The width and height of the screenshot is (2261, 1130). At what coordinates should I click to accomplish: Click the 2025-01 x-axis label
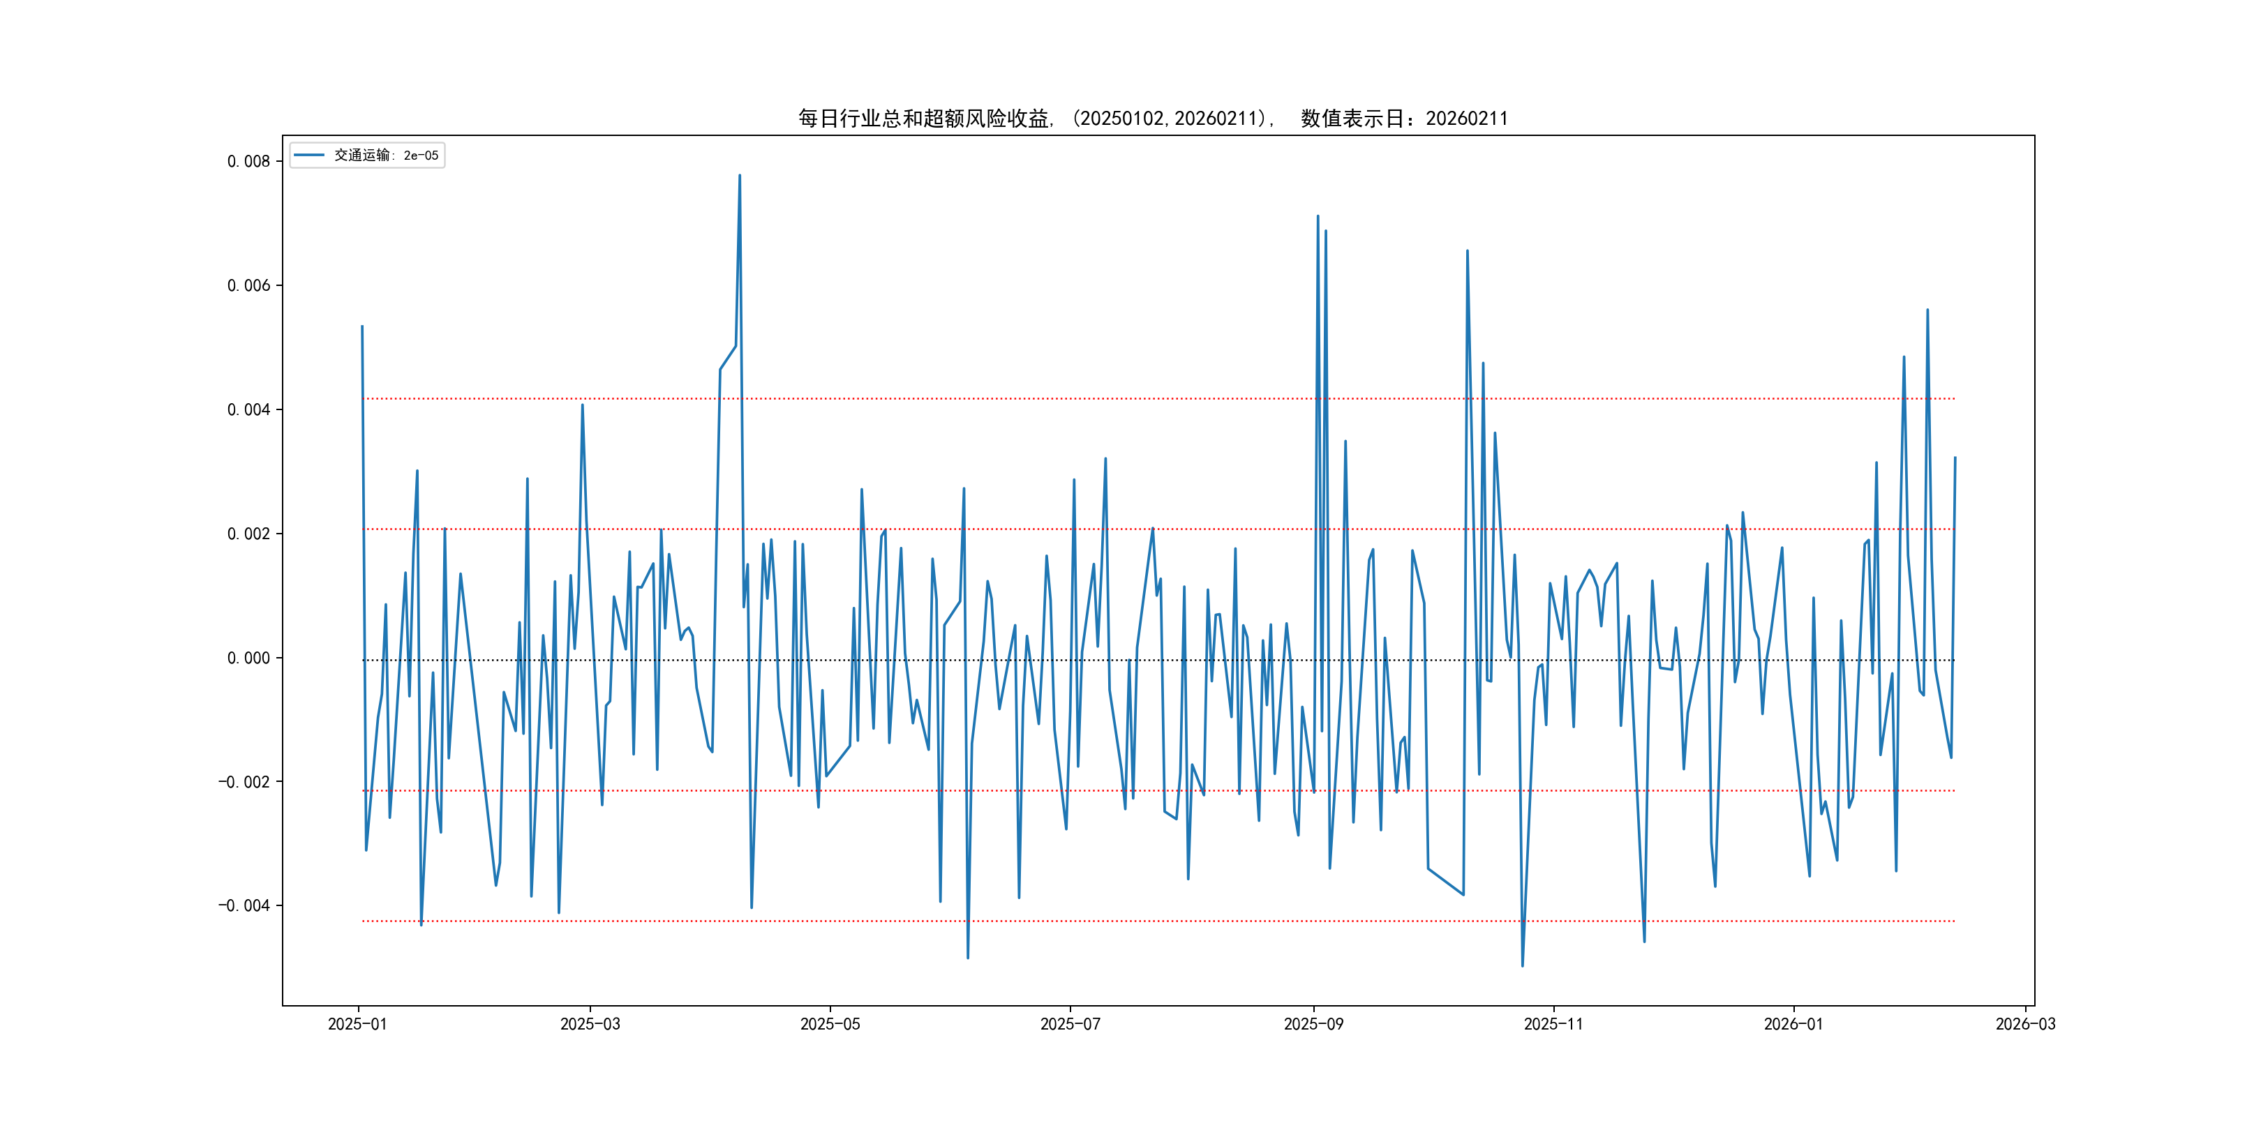[x=357, y=1024]
